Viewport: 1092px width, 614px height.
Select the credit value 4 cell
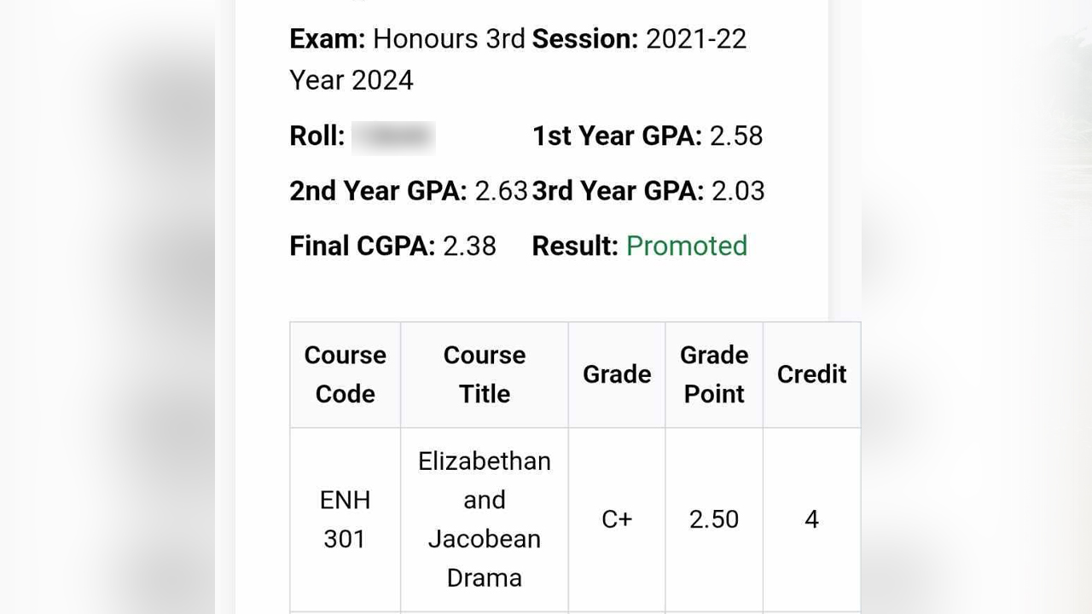click(811, 519)
